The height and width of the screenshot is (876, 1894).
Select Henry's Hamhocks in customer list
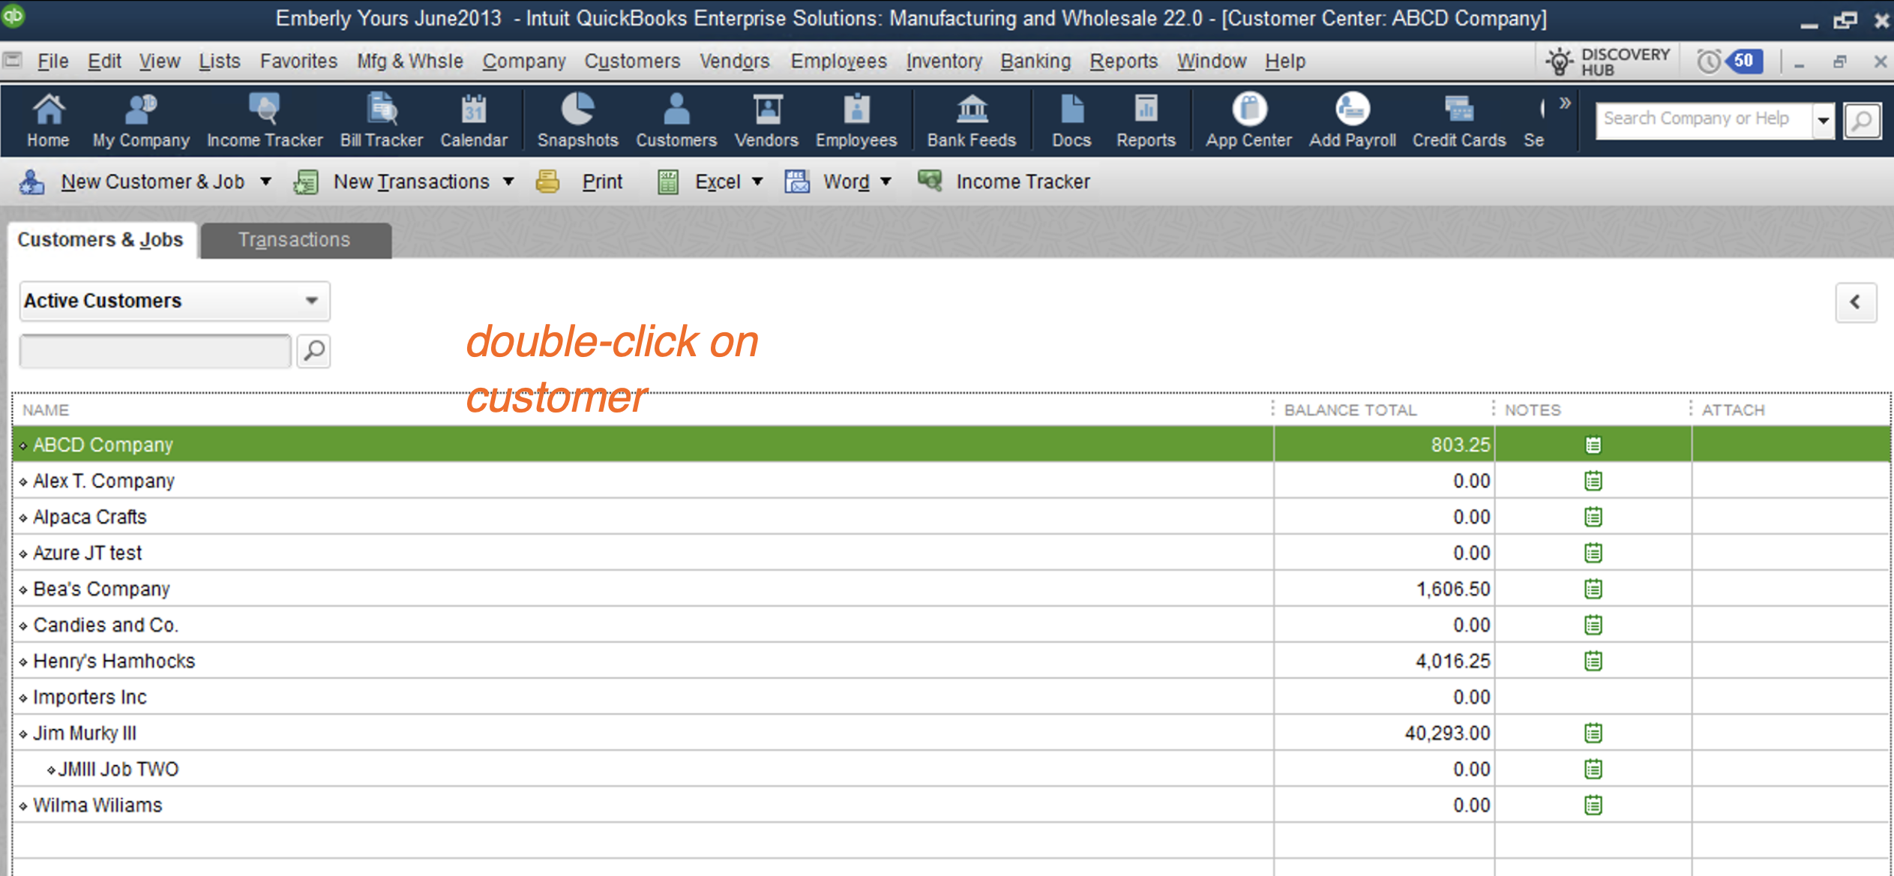click(x=114, y=661)
